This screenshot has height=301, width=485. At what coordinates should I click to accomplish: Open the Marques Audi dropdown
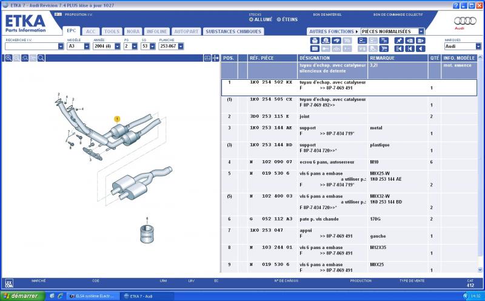[x=478, y=47]
